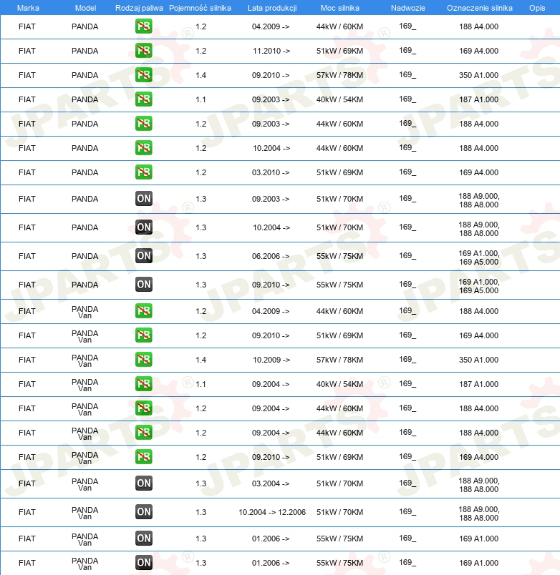The width and height of the screenshot is (560, 575).
Task: Click 'FIAT' in the 11.2010 row
Action: (x=27, y=51)
